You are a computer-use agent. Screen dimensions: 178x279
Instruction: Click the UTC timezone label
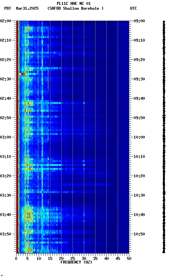pos(133,8)
